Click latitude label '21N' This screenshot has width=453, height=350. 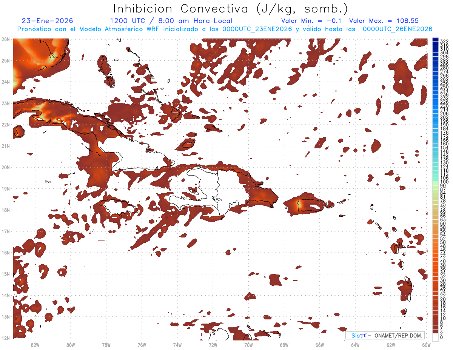pos(6,146)
